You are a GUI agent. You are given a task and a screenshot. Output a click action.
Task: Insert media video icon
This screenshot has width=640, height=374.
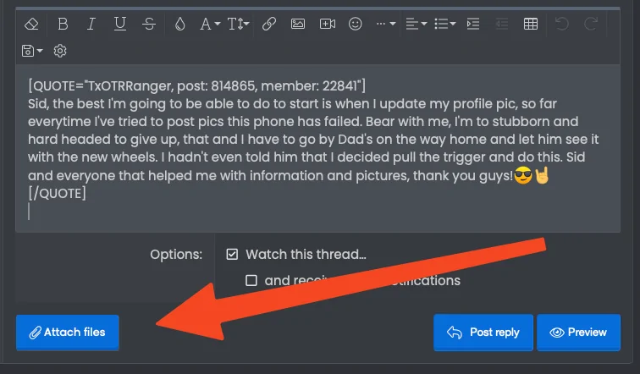328,24
